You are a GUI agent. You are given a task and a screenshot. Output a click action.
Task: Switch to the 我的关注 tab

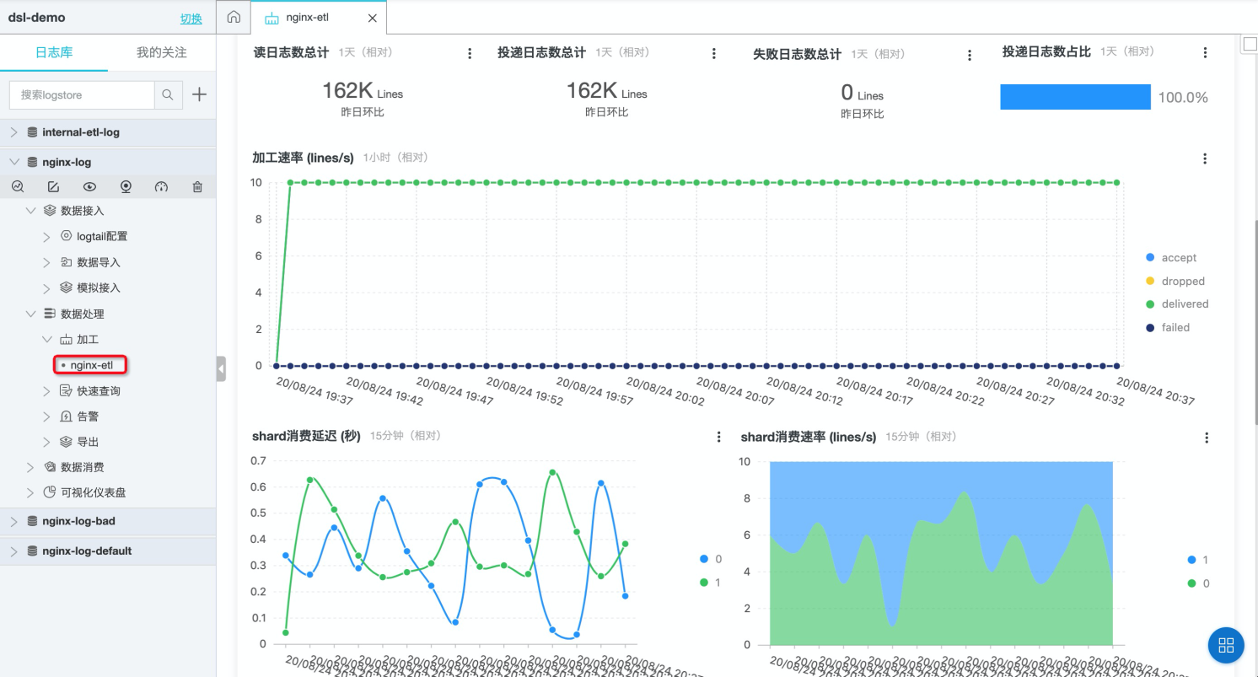click(162, 52)
